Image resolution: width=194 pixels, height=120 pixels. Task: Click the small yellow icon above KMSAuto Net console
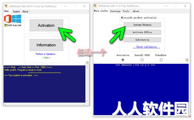87,63
